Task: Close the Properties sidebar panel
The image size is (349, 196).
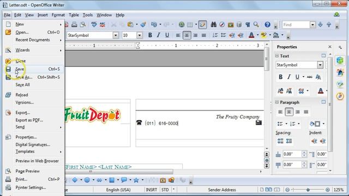Action: pyautogui.click(x=329, y=47)
